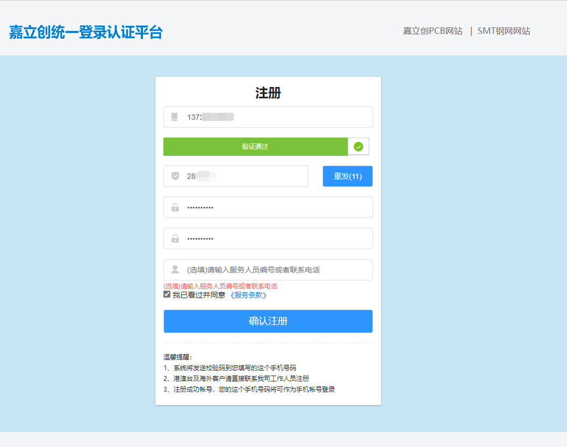Image resolution: width=567 pixels, height=447 pixels.
Task: Click the green 验证通过 verification slider bar
Action: 255,147
